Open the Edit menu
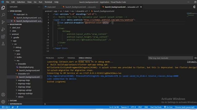The image size is (197, 110). (13, 2)
